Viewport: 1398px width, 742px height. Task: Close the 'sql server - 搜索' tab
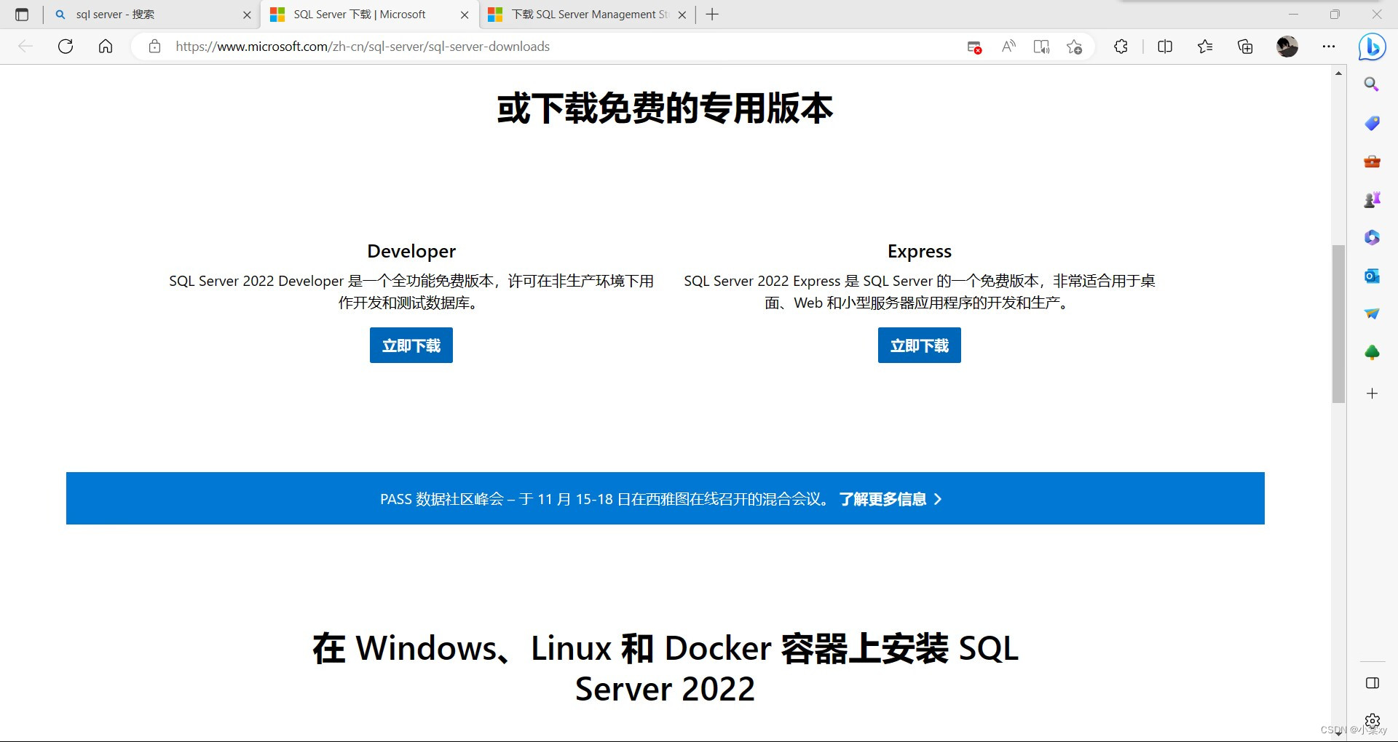tap(247, 15)
